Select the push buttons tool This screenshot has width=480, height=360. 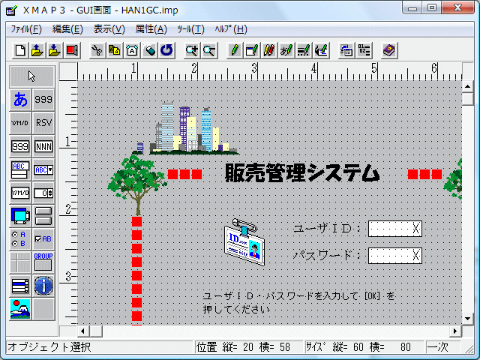pyautogui.click(x=43, y=216)
